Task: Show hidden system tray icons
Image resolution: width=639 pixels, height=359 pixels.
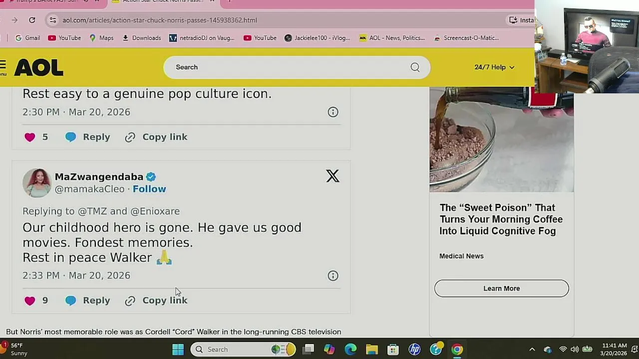Action: (x=532, y=350)
